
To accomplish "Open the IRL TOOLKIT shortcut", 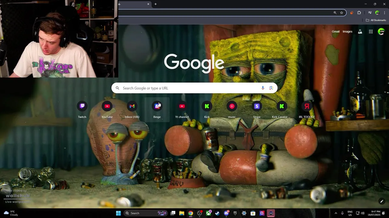I will click(x=307, y=110).
